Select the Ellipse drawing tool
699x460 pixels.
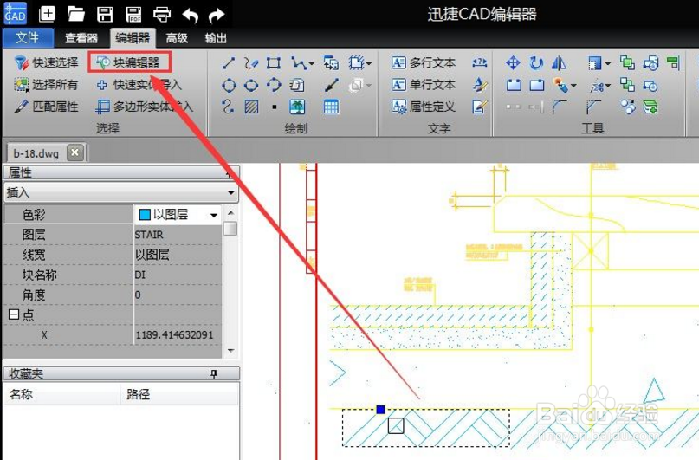pos(251,85)
